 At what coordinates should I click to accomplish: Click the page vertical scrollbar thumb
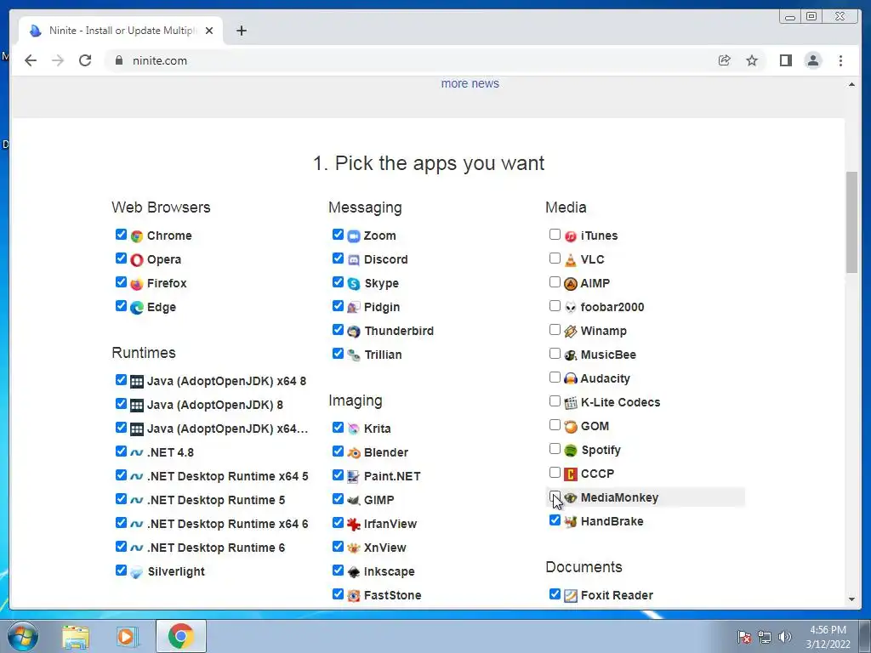point(851,222)
